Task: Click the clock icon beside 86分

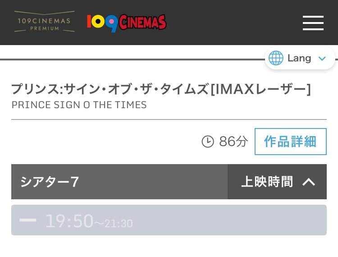Action: click(x=208, y=142)
